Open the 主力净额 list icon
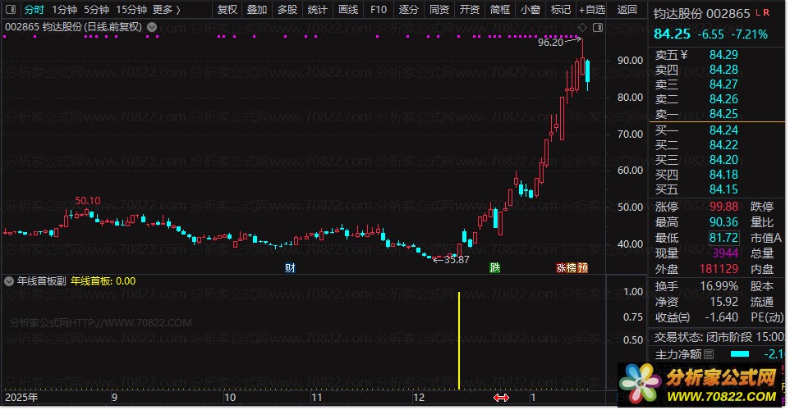The width and height of the screenshot is (790, 410). [709, 354]
